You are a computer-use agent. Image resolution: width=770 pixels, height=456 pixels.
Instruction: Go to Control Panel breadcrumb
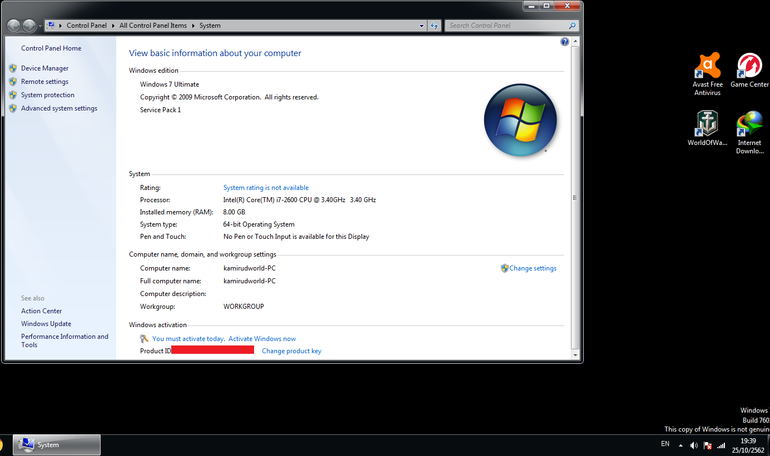(87, 26)
